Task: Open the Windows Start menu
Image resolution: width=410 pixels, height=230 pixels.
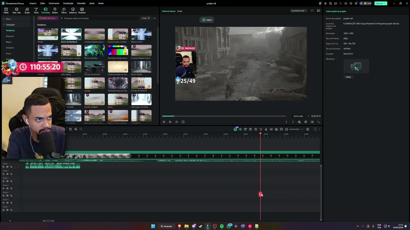Action: click(153, 226)
